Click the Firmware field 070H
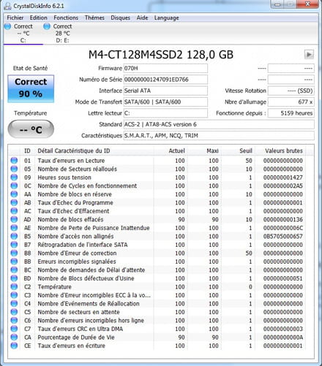This screenshot has height=366, width=322. click(x=165, y=68)
